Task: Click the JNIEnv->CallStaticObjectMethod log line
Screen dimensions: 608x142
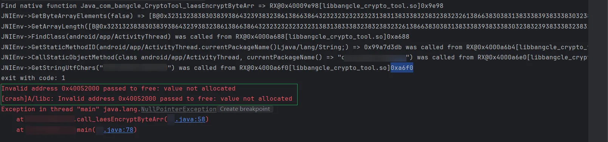Action: [x=294, y=57]
